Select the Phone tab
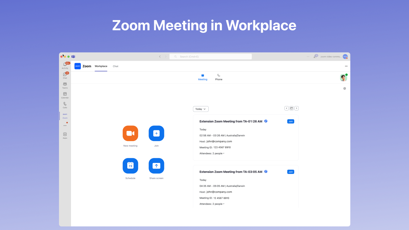This screenshot has height=230, width=409. click(219, 77)
